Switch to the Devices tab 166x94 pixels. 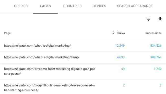99,6
